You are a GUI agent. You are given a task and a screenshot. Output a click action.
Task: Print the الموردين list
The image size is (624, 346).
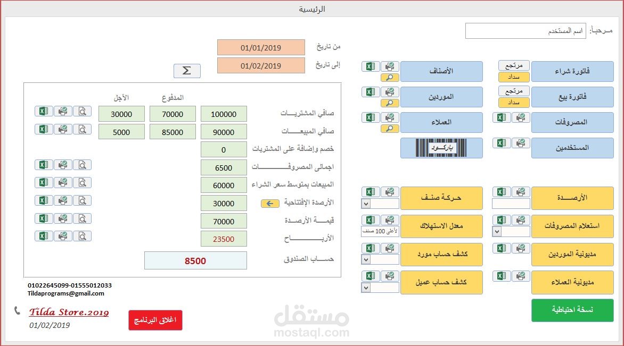pyautogui.click(x=390, y=92)
